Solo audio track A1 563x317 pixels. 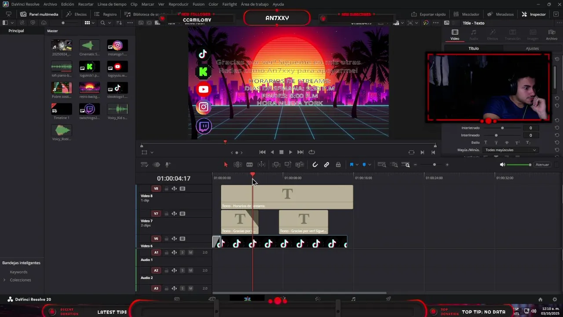[x=182, y=252]
